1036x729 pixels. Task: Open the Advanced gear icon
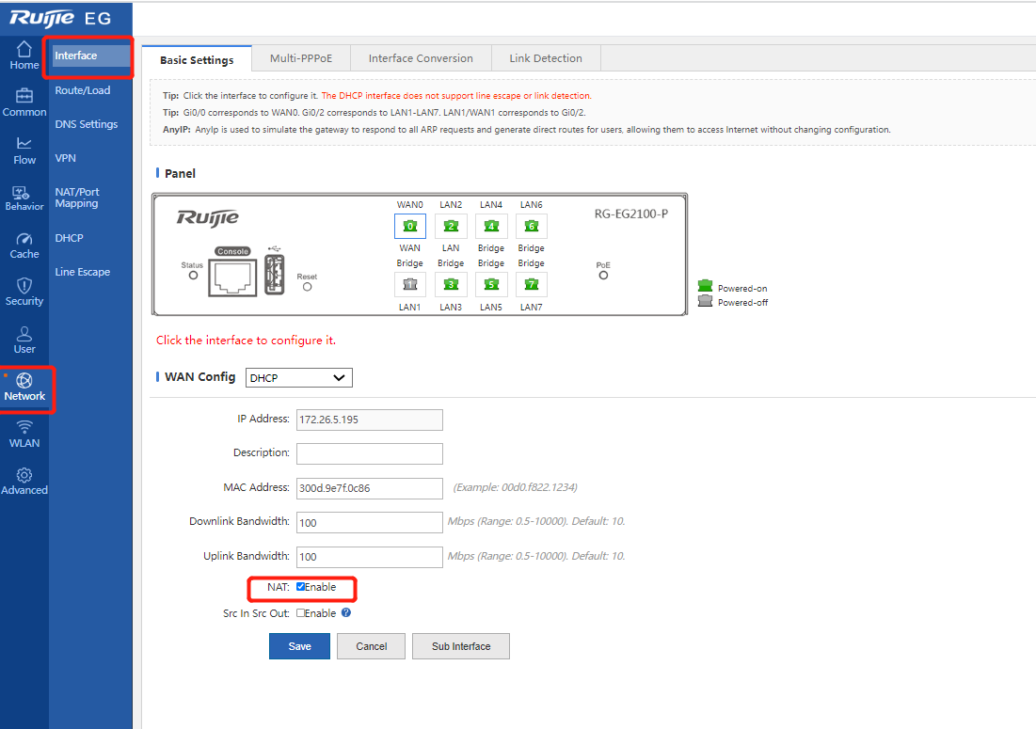tap(24, 475)
